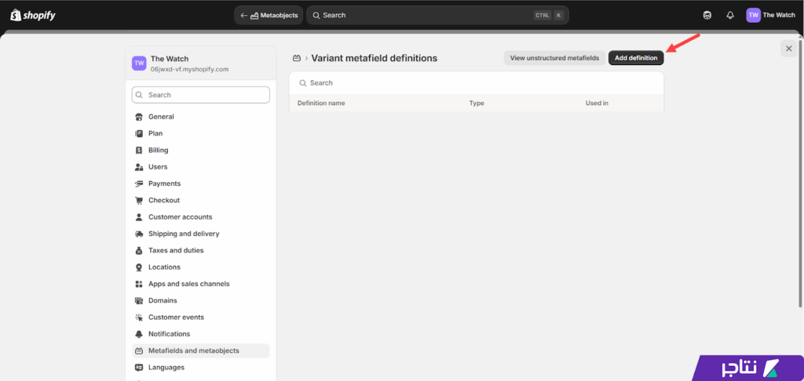Open the notifications bell icon
804x381 pixels.
point(730,15)
